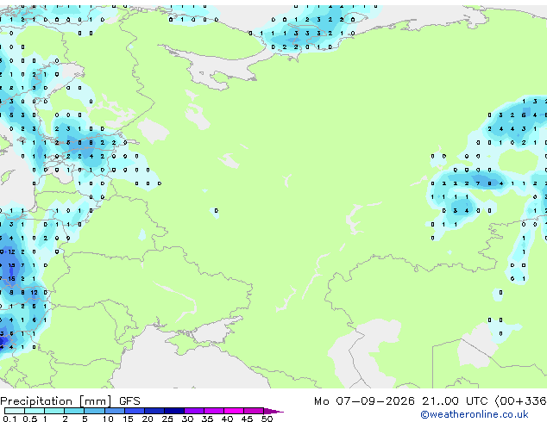The image size is (547, 422).
Task: Click the legend label '20'
Action: click(148, 419)
